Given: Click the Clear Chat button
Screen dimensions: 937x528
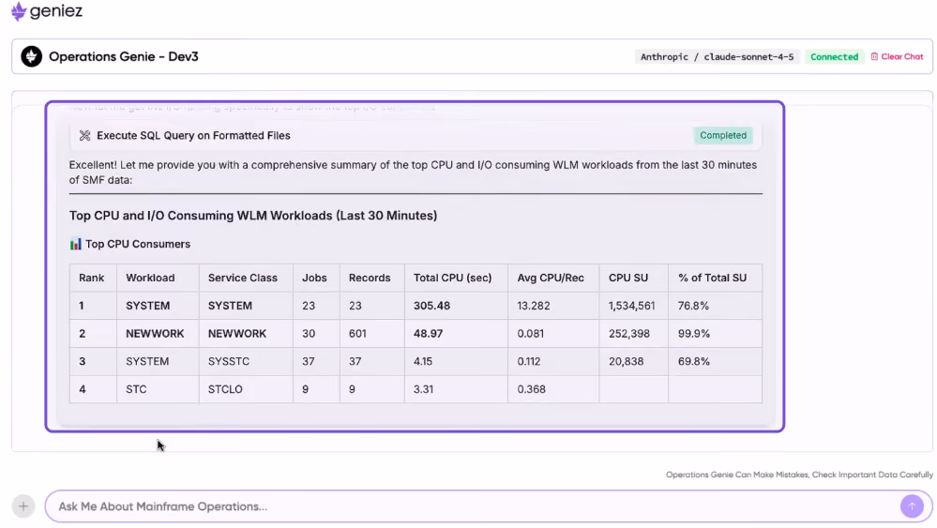Looking at the screenshot, I should pos(897,57).
